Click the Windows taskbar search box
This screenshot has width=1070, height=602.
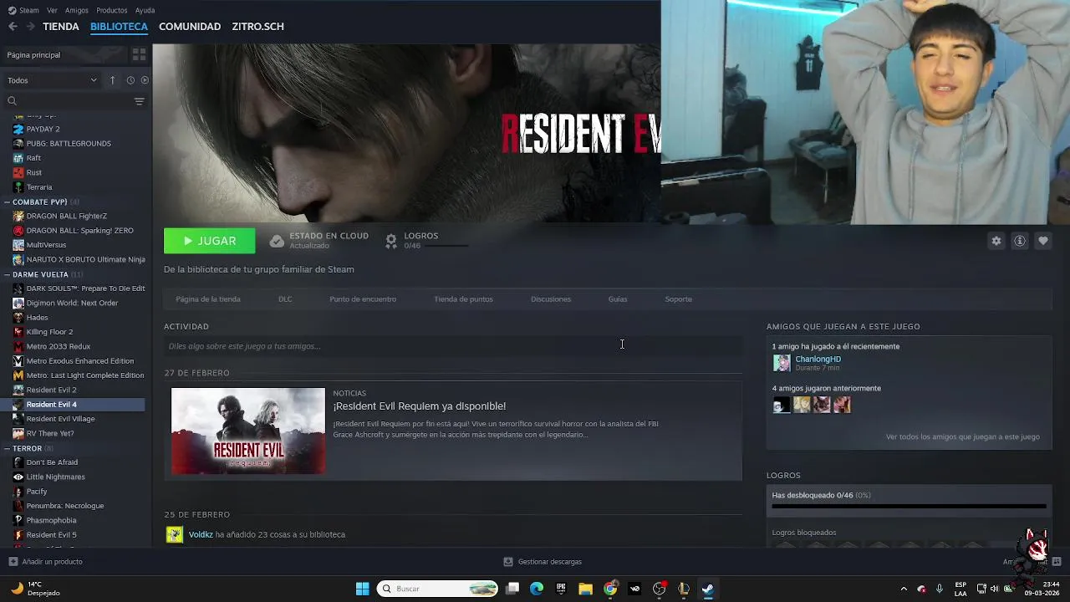437,589
